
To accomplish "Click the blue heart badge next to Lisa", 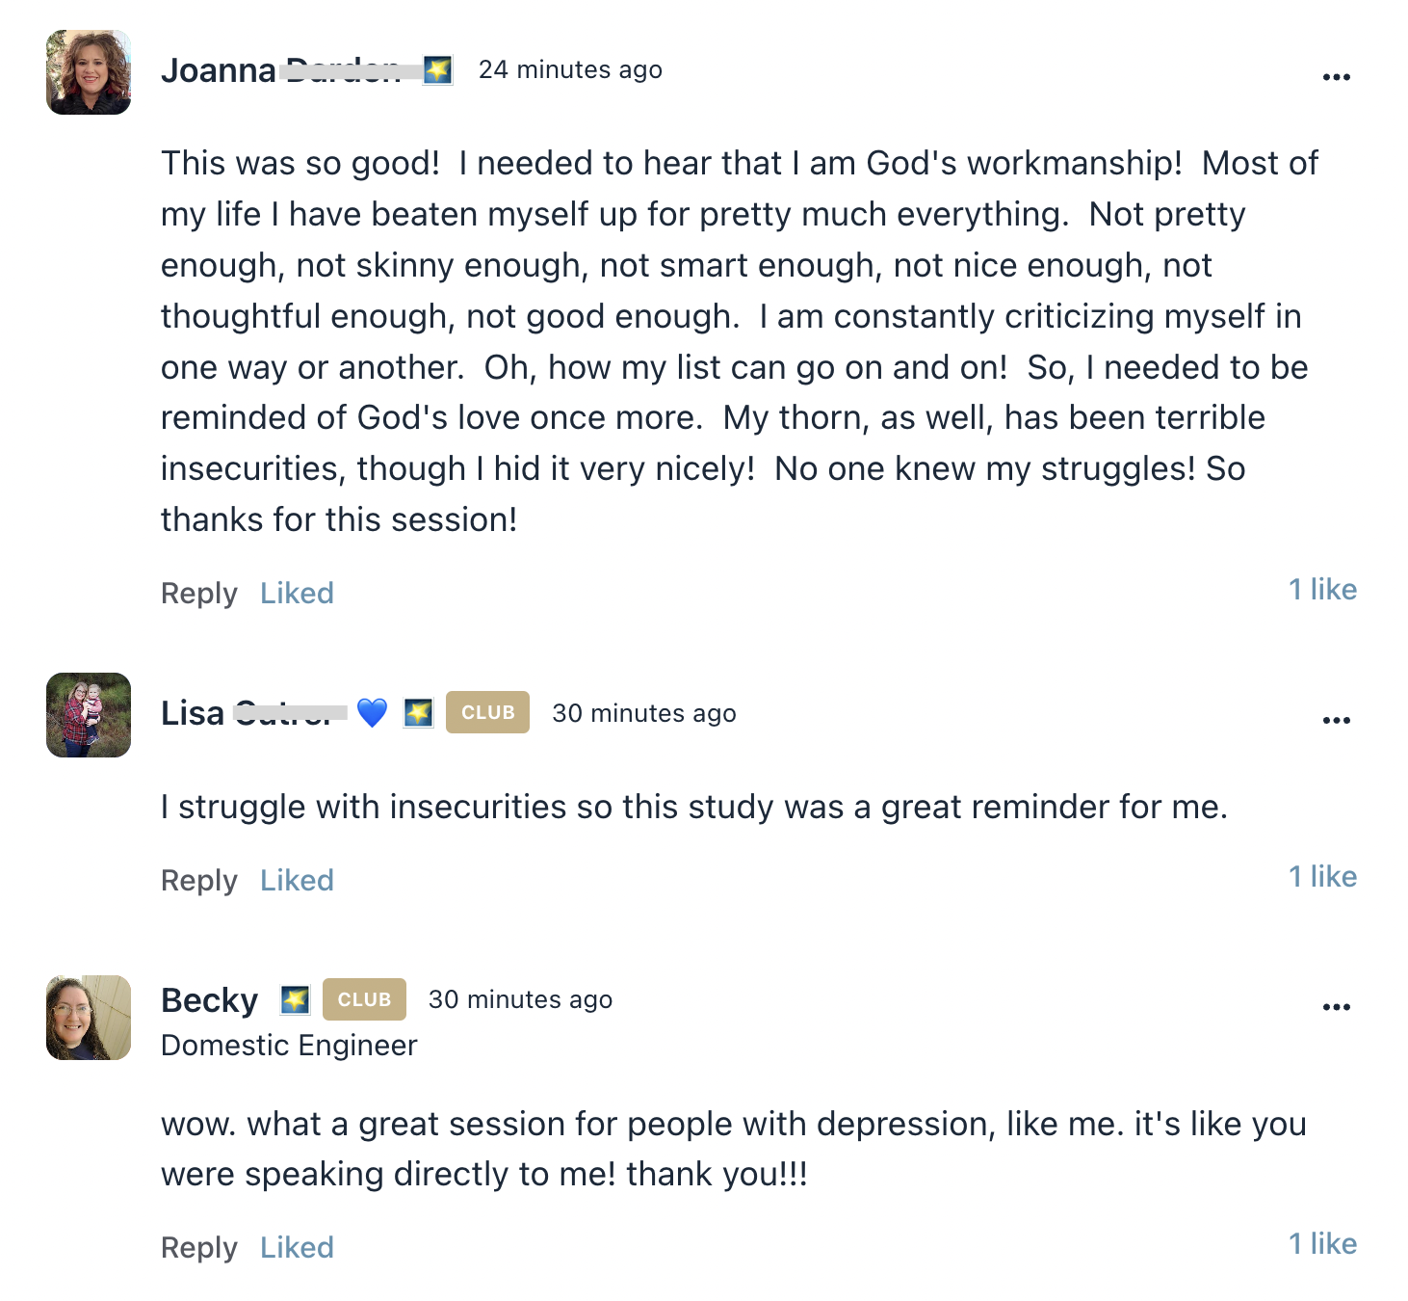I will [372, 713].
